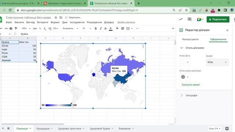Open the activity dashboard trend icon
Screen dimensions: 235x132
(x=180, y=19)
